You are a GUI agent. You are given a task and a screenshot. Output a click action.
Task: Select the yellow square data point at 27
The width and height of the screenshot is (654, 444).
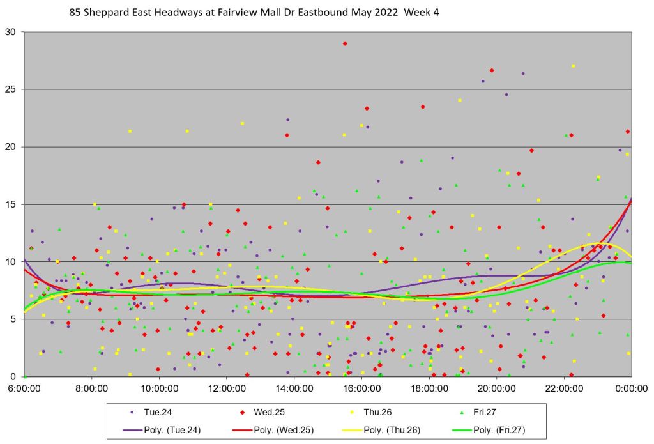pos(573,66)
